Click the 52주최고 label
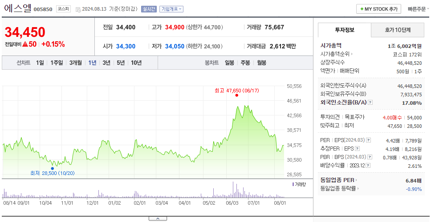Screen dimensions: 431x222 (330, 126)
